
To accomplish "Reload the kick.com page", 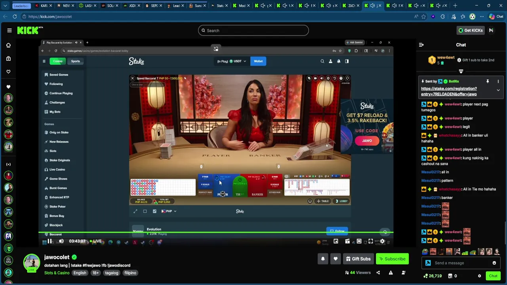I will pos(15,17).
